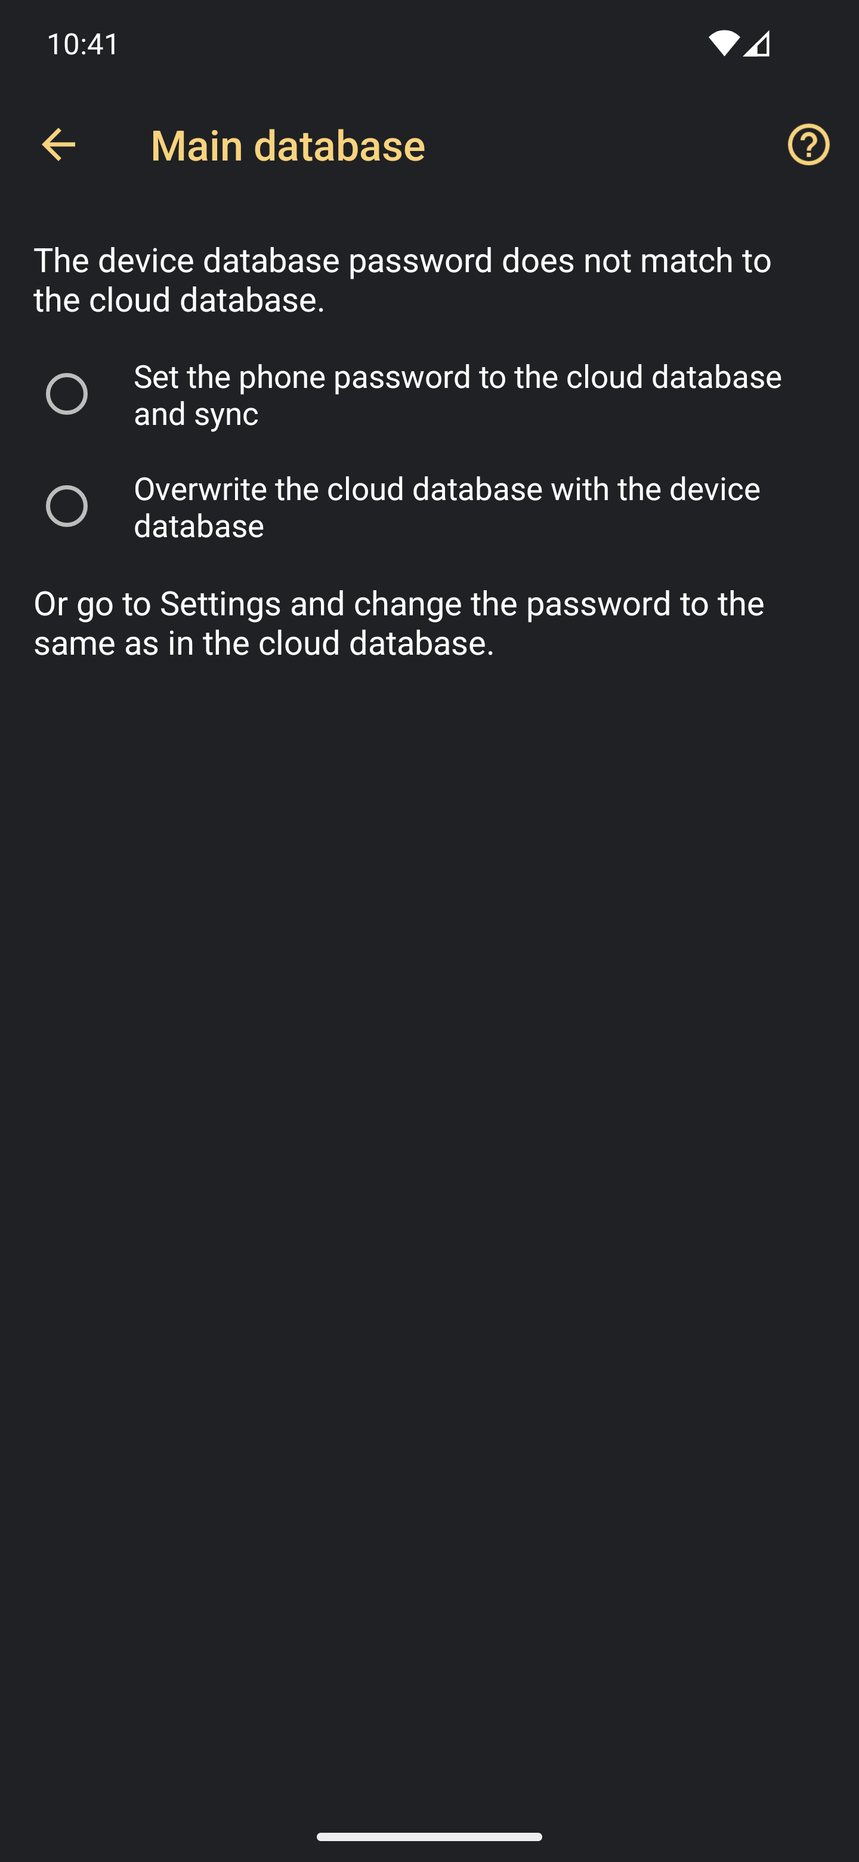Select radio for overwriting the cloud database
Screen dimensions: 859x1862
[x=66, y=506]
